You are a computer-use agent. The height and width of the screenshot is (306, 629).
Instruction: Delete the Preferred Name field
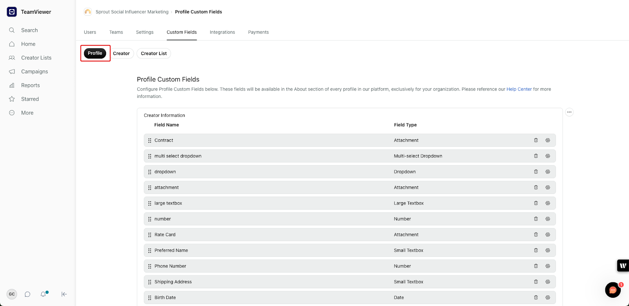[x=536, y=251]
